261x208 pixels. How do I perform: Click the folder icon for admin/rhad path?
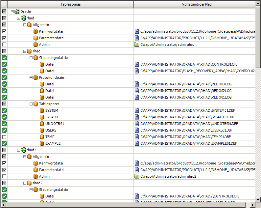137,45
